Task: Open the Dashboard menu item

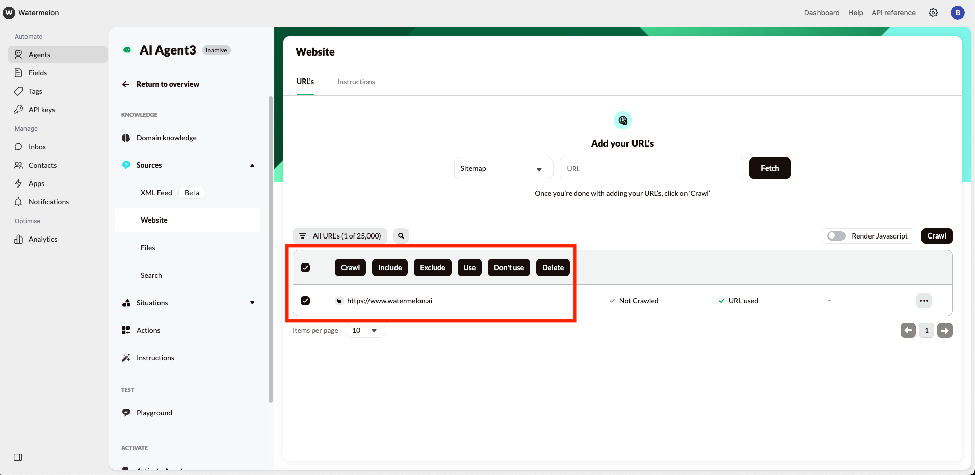Action: pyautogui.click(x=821, y=12)
